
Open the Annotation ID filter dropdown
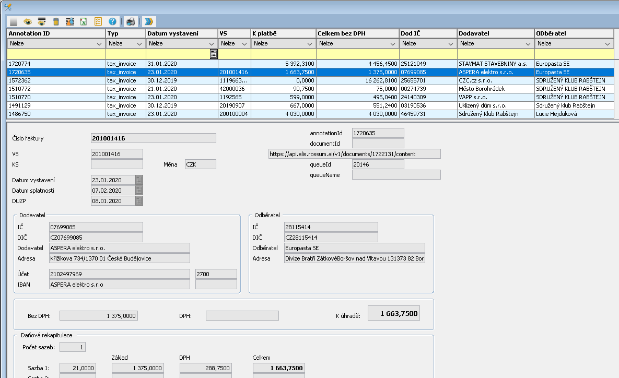(100, 44)
